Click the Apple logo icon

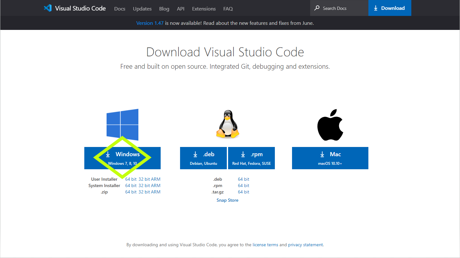[x=330, y=124]
